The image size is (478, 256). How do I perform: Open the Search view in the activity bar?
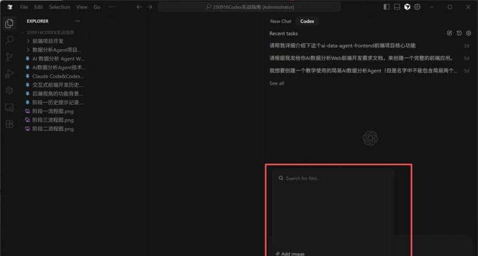pyautogui.click(x=10, y=40)
